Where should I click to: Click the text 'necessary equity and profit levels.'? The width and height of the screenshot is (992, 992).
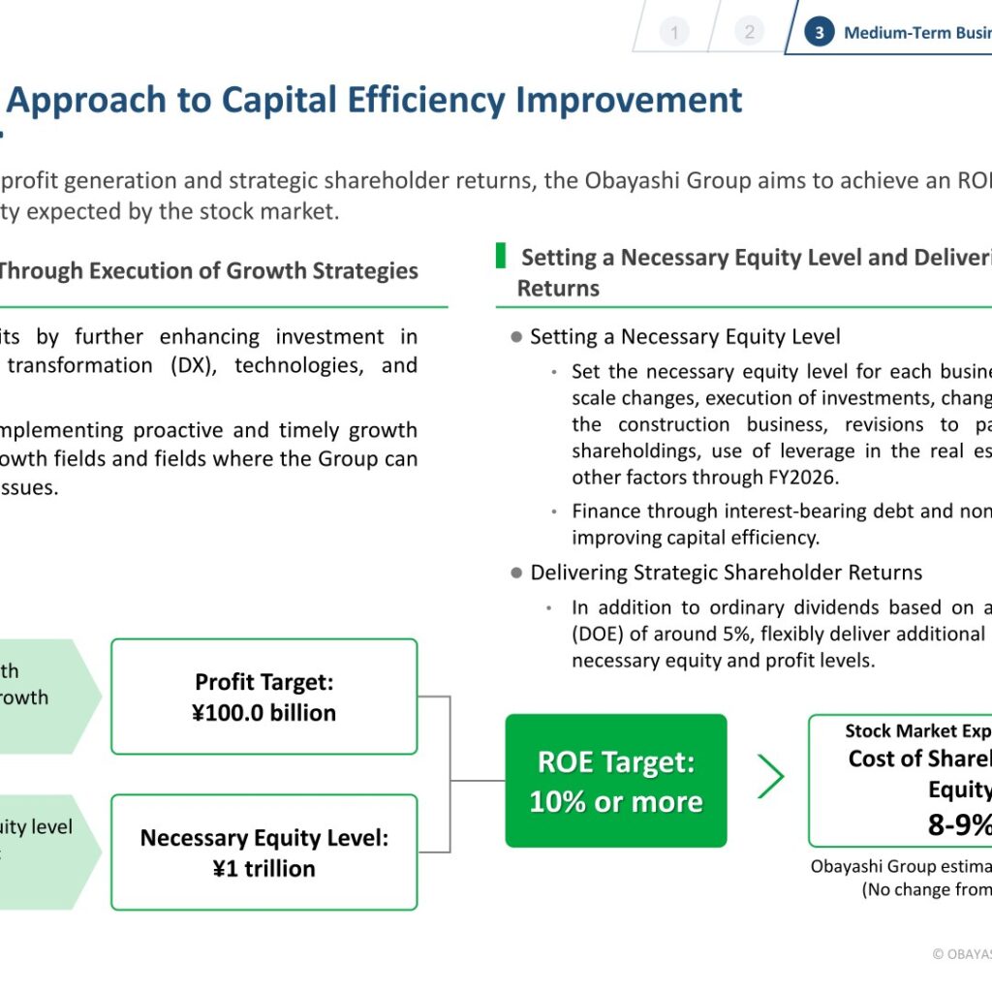[x=724, y=661]
